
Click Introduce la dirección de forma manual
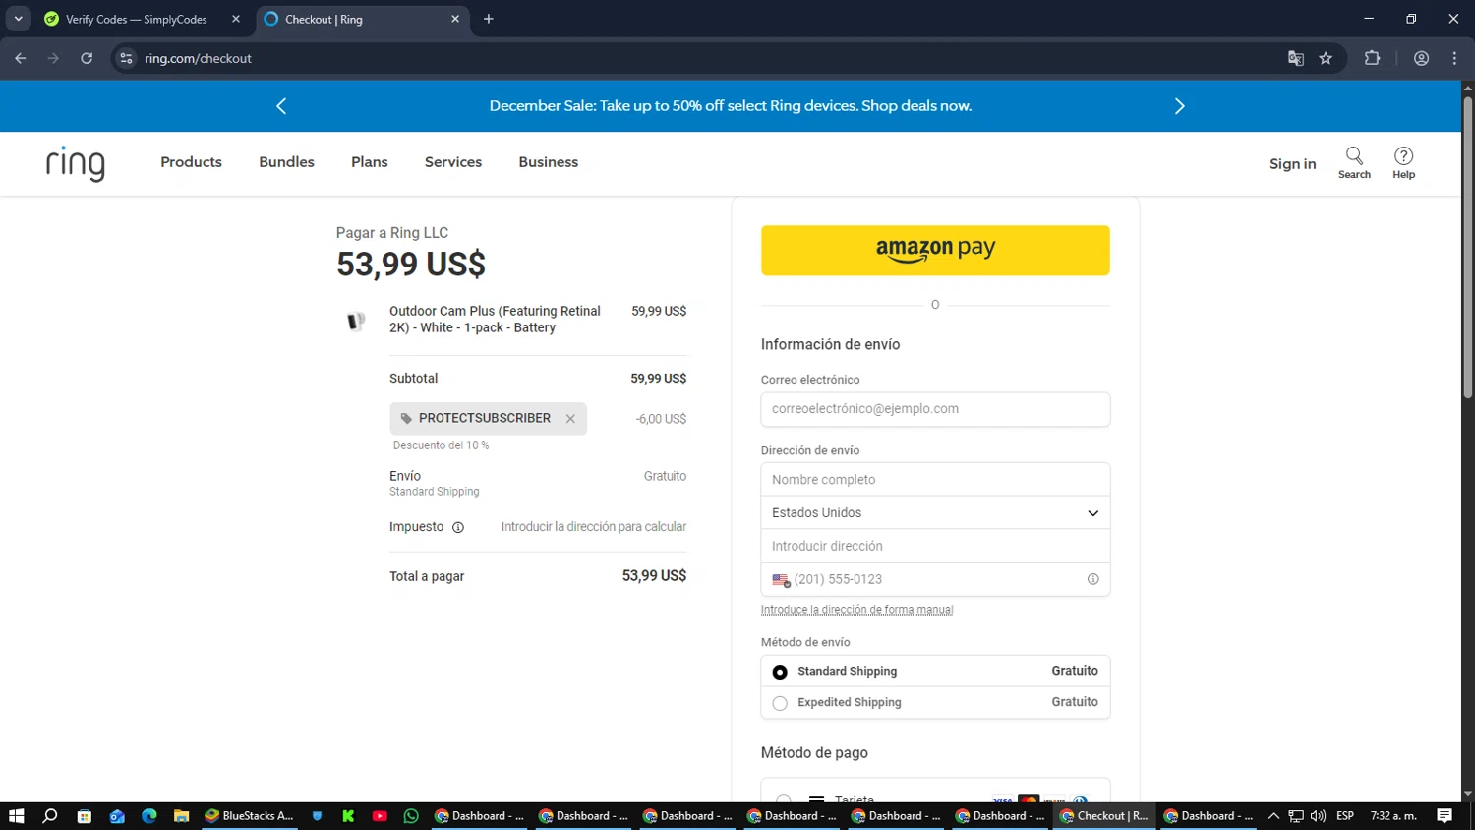[856, 610]
